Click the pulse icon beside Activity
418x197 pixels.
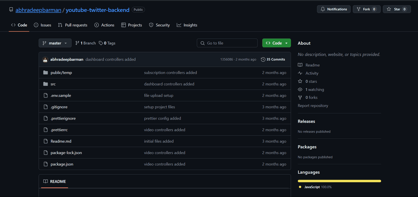[300, 73]
